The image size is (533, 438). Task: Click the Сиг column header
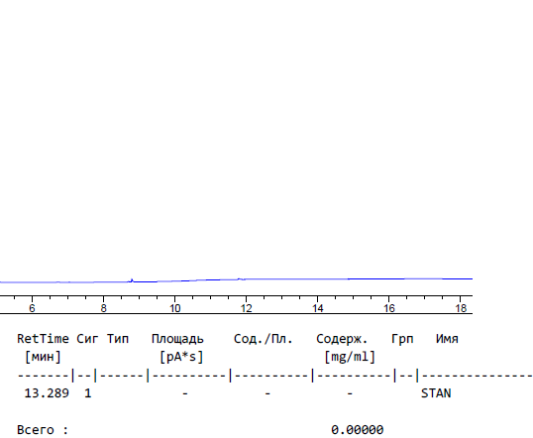(87, 339)
